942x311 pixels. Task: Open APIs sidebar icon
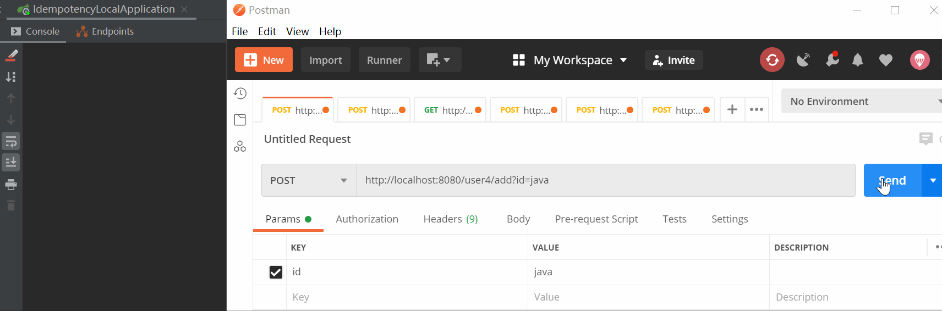[x=240, y=146]
